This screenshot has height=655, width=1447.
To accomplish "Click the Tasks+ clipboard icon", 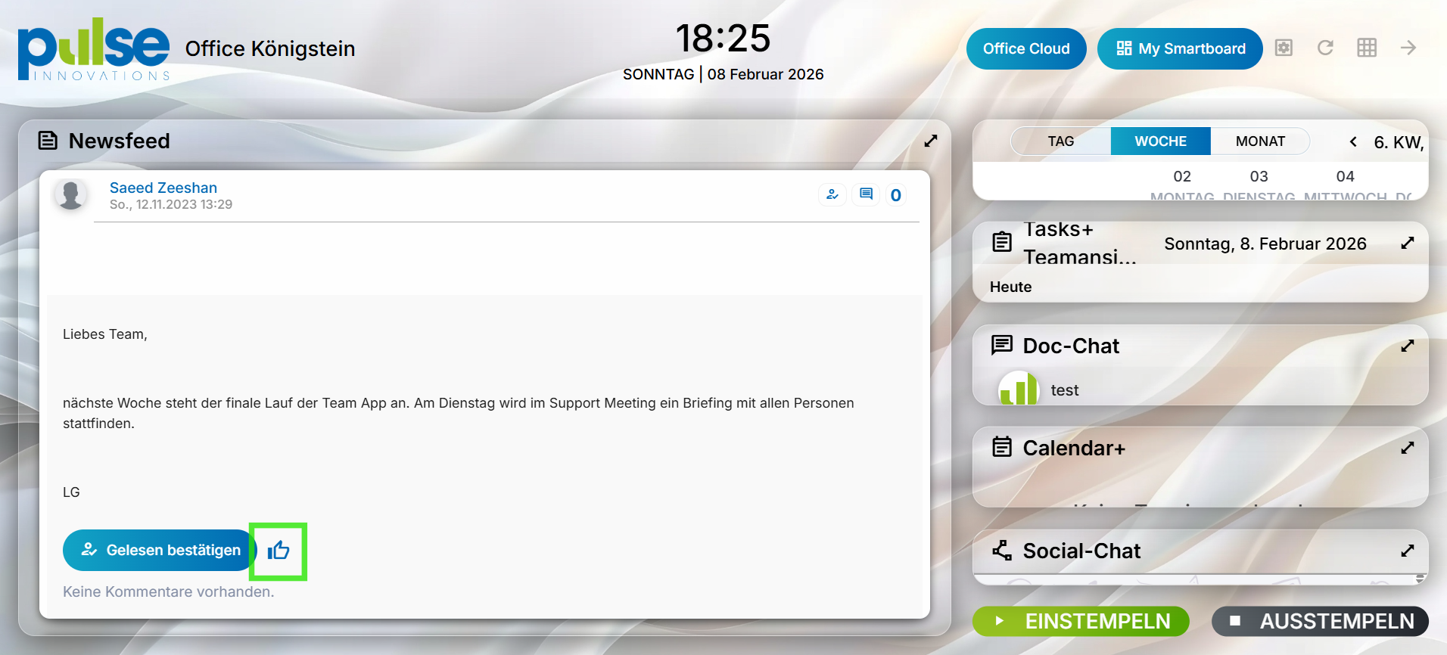I will pos(1002,242).
